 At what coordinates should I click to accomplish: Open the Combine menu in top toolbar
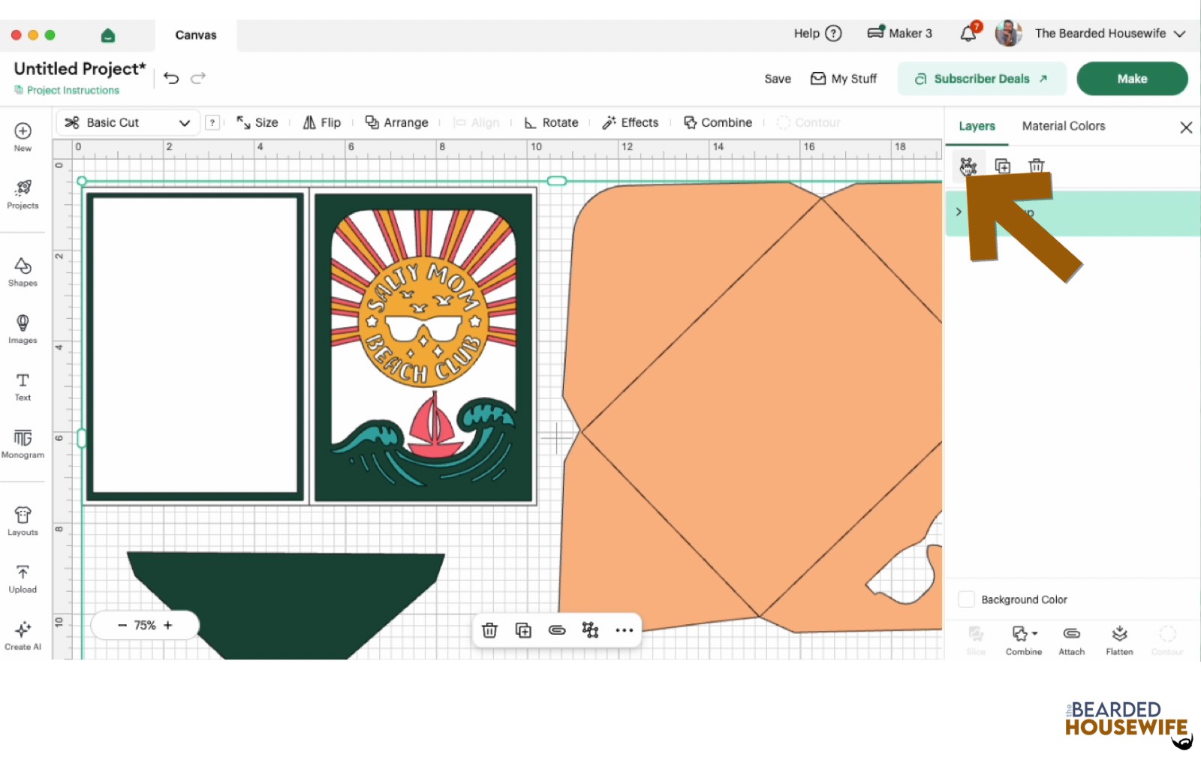[718, 123]
